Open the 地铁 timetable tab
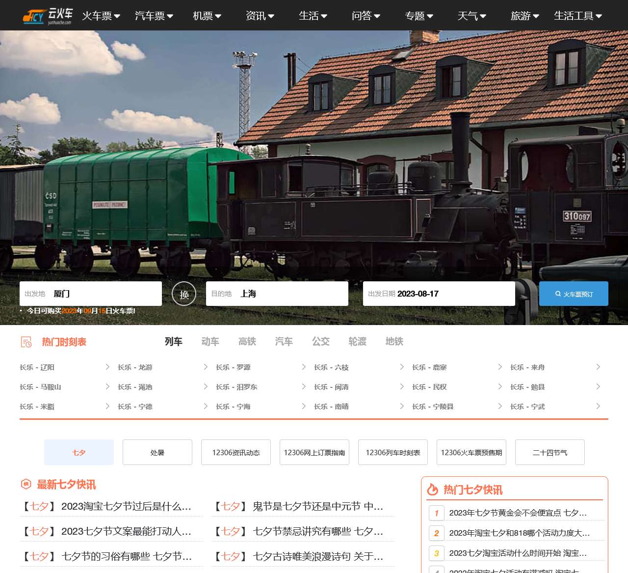Image resolution: width=628 pixels, height=573 pixels. pyautogui.click(x=394, y=341)
